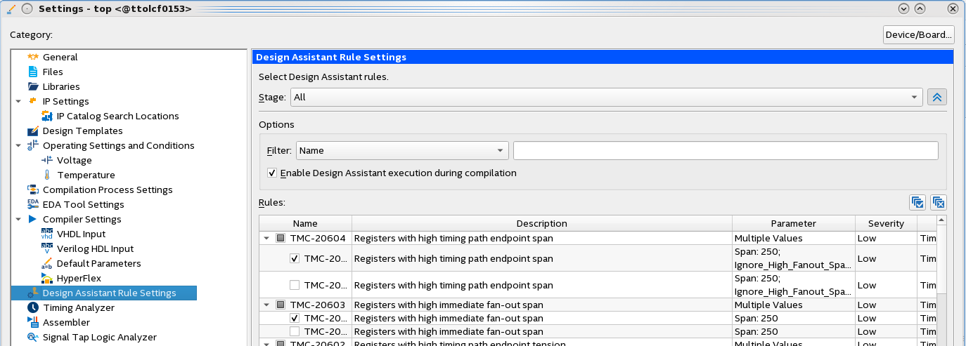Viewport: 966px width, 346px height.
Task: Sort rules by Name column header
Action: [x=305, y=223]
